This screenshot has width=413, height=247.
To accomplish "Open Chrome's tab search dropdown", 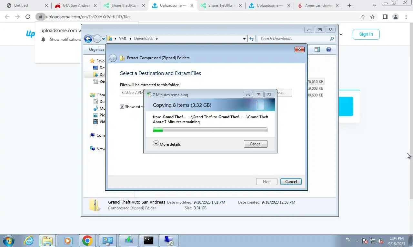I will (x=374, y=5).
